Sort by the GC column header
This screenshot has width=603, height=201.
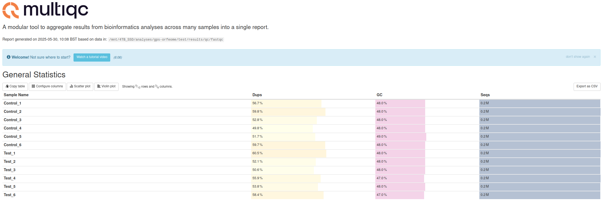coord(379,95)
